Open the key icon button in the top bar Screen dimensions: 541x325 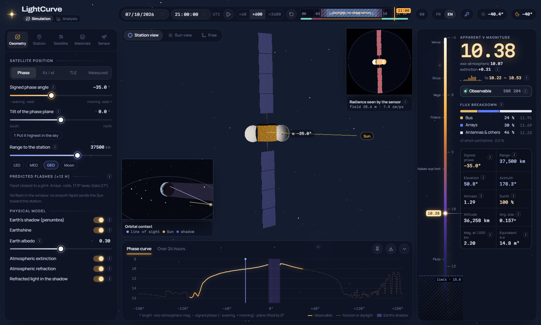pyautogui.click(x=467, y=14)
